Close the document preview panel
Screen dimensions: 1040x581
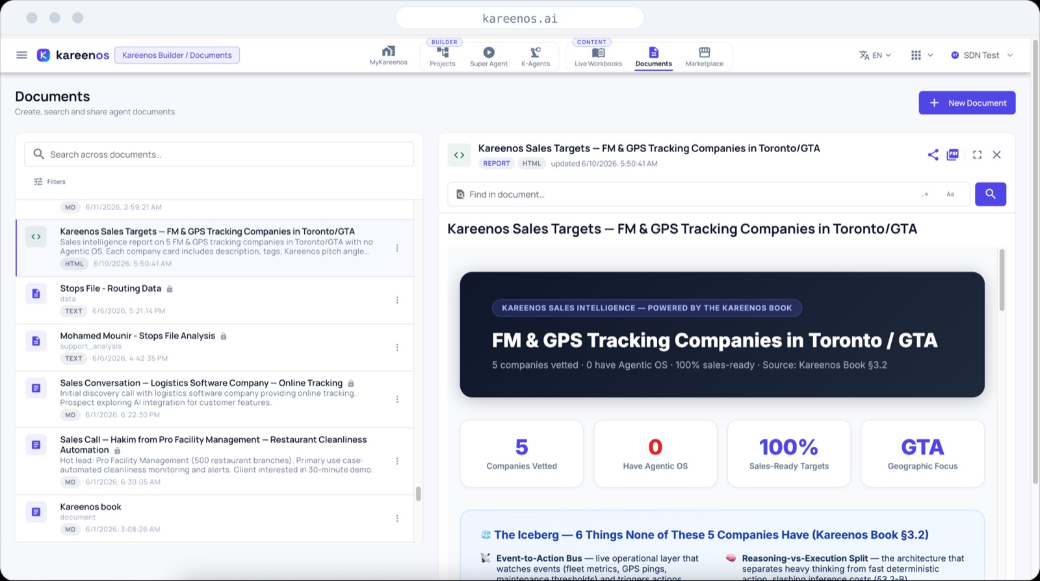pyautogui.click(x=996, y=155)
